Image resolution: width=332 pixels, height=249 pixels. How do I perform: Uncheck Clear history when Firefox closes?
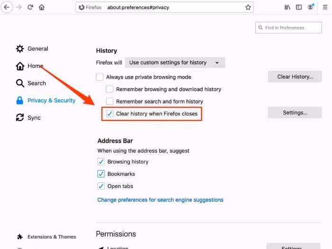110,114
